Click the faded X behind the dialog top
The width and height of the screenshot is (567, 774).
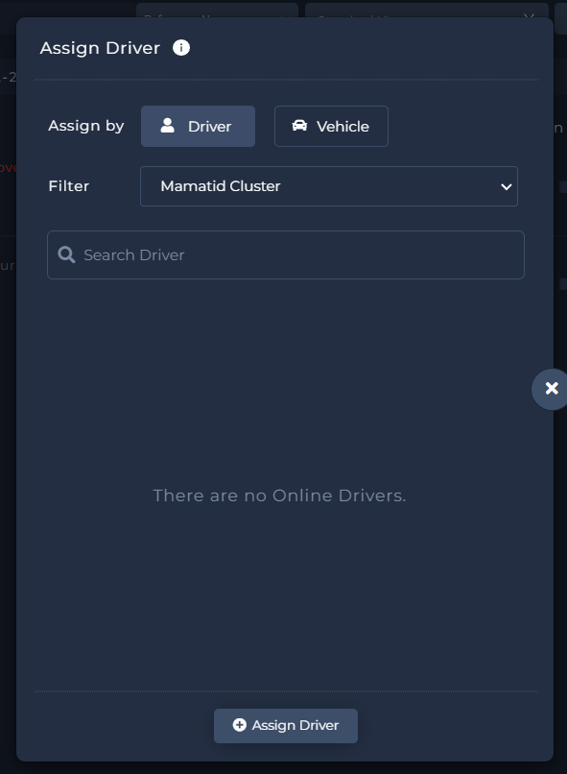529,16
